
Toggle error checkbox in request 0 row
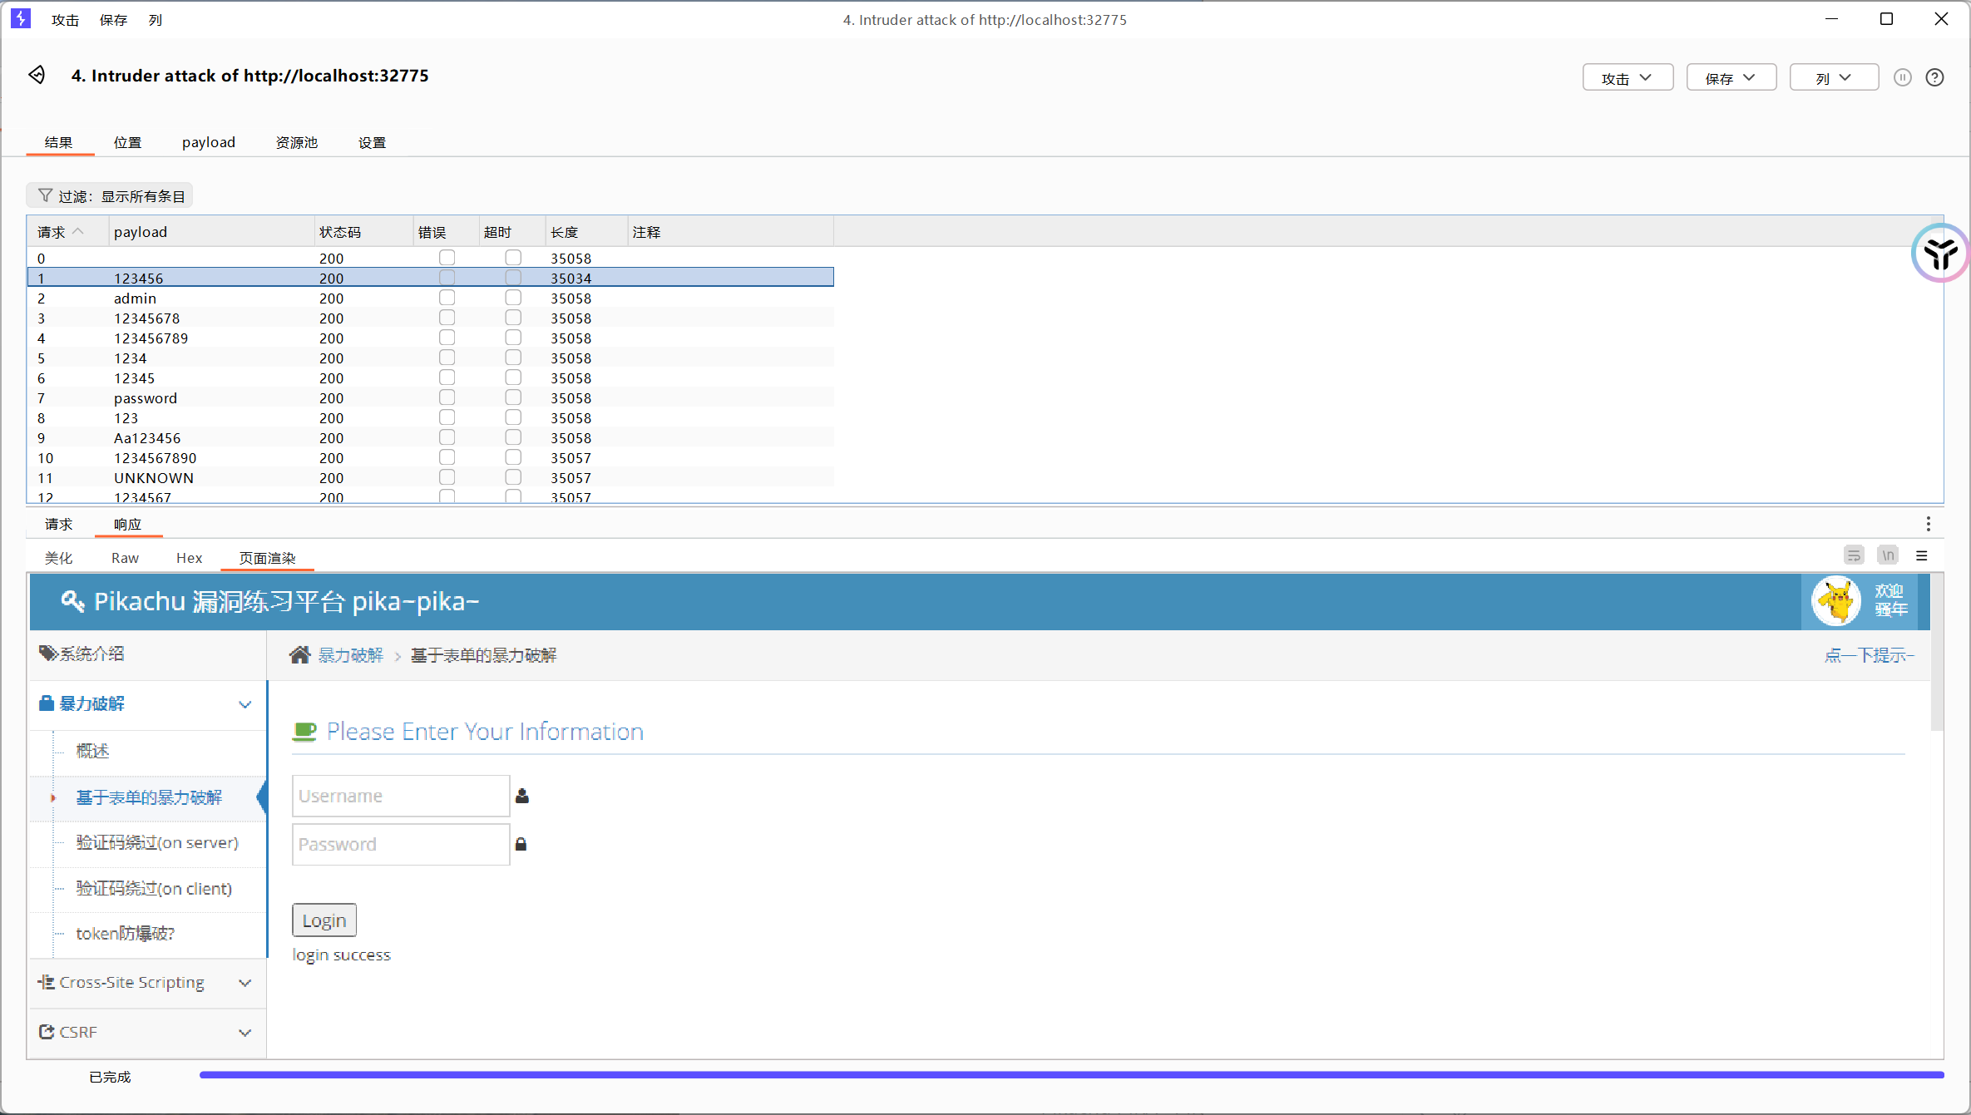[x=447, y=258]
